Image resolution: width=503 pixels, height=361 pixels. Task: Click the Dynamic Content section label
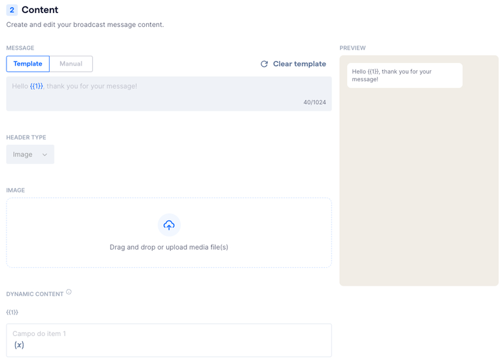(35, 294)
